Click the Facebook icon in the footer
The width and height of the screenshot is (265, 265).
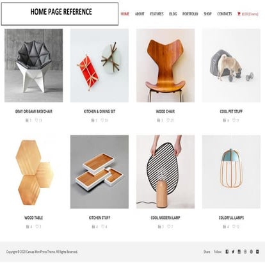(x=227, y=252)
